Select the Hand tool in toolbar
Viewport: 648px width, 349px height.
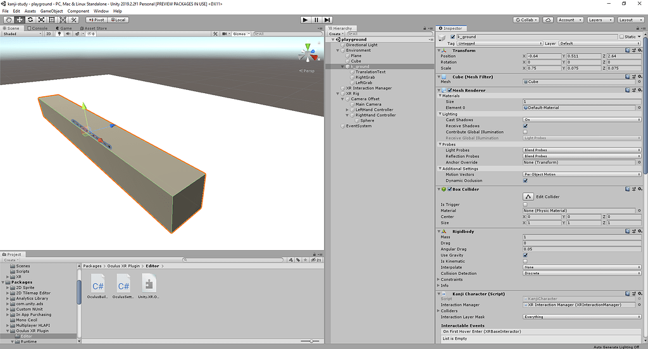pyautogui.click(x=8, y=20)
